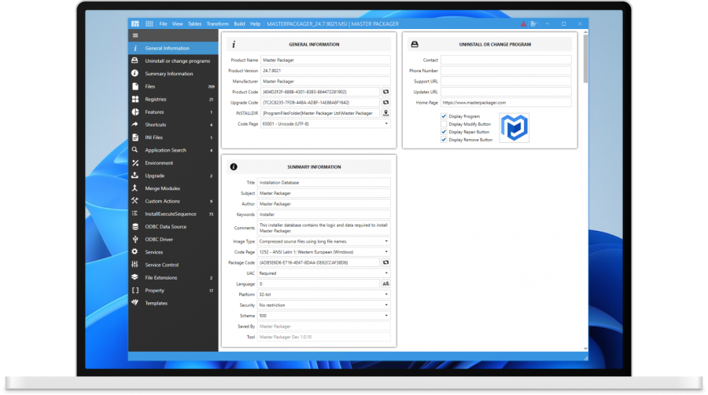Expand the General Information Code Page dropdown
The height and width of the screenshot is (395, 708).
point(386,124)
